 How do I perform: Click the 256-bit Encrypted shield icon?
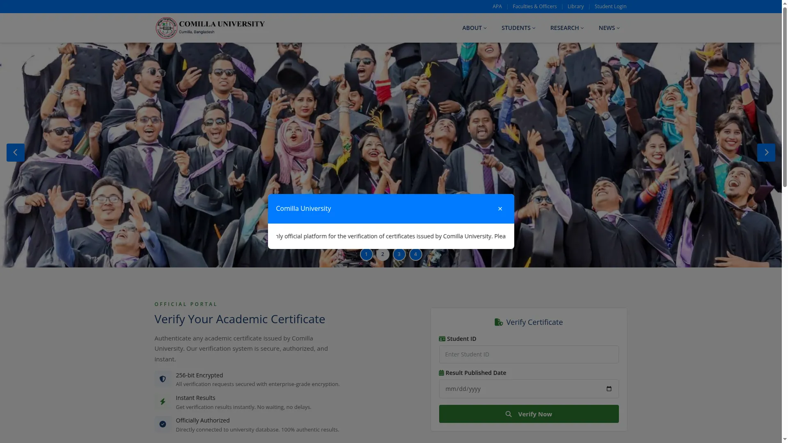[x=163, y=379]
